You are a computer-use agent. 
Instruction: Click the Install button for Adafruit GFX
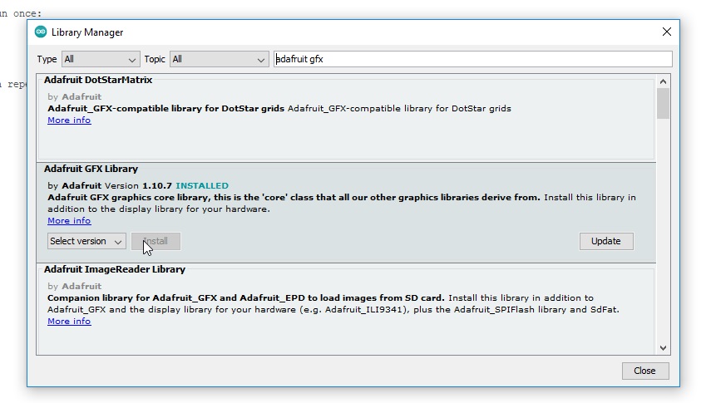coord(156,241)
